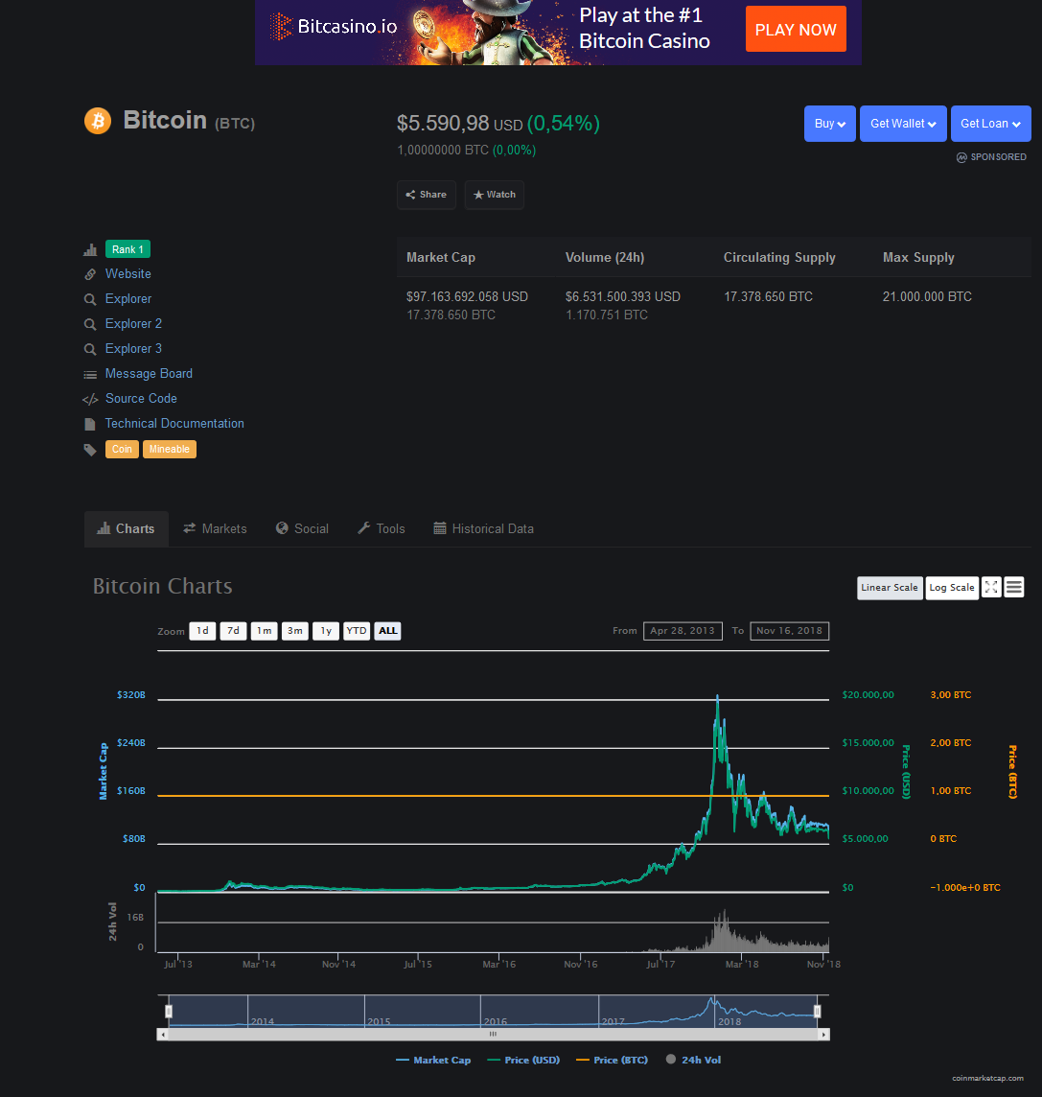
Task: Click the $5.590,98 USD price text
Action: pyautogui.click(x=460, y=124)
